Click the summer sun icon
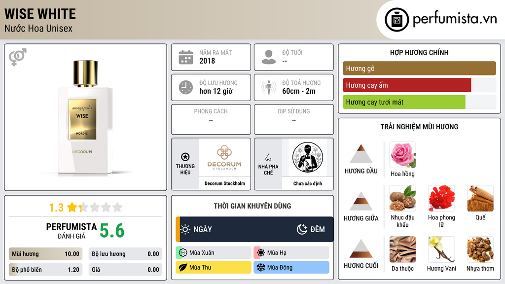This screenshot has height=284, width=505. pyautogui.click(x=261, y=253)
